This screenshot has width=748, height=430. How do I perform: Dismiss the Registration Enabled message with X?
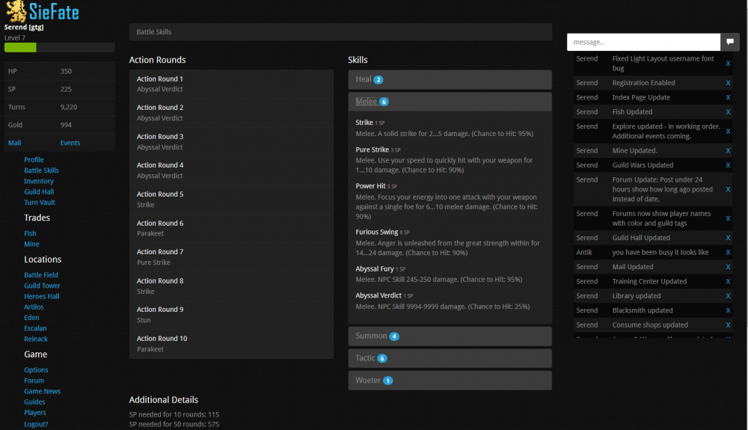(728, 83)
